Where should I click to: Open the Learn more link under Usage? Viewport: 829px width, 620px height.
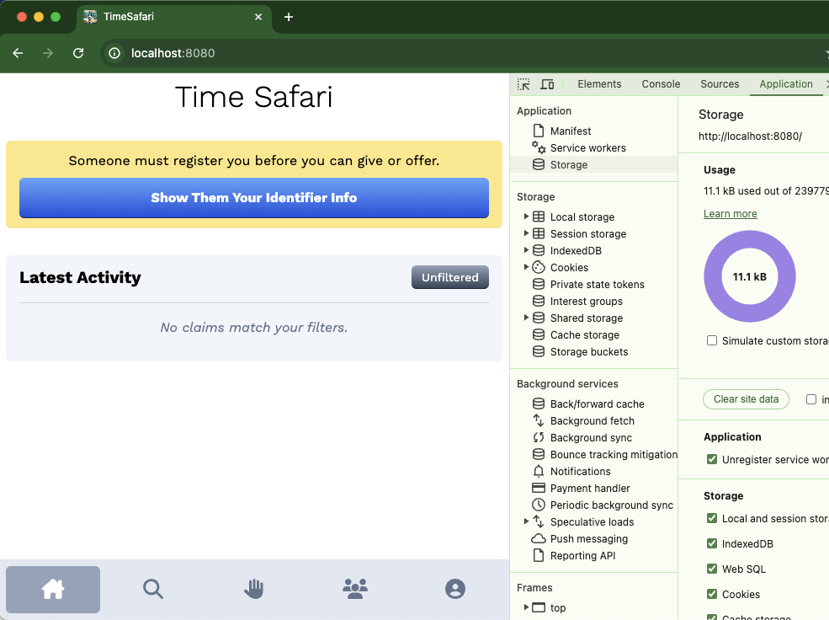730,214
